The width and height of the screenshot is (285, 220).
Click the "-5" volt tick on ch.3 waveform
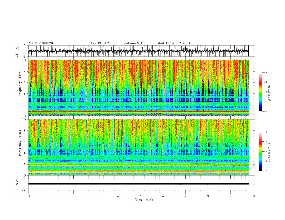(24, 190)
